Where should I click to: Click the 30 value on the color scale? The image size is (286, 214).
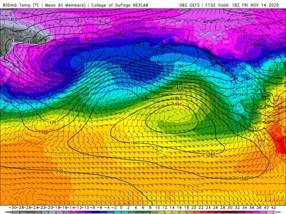coord(230,208)
